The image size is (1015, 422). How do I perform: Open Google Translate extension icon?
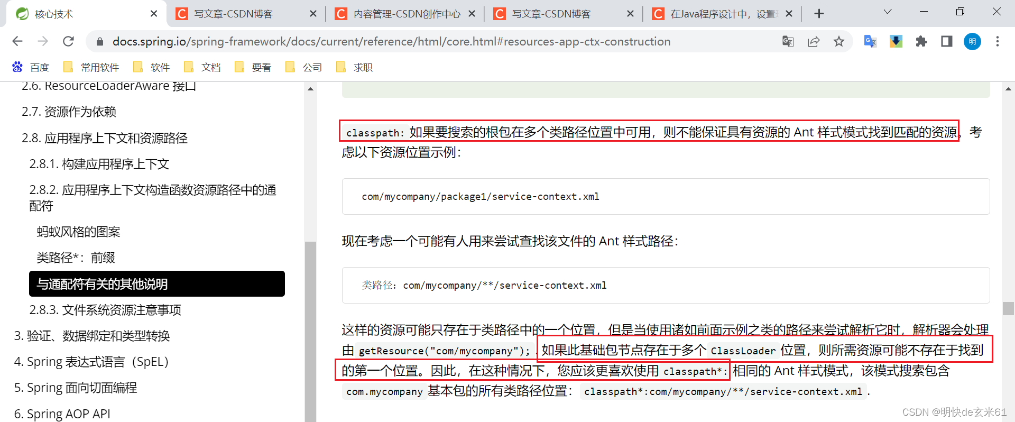point(870,41)
